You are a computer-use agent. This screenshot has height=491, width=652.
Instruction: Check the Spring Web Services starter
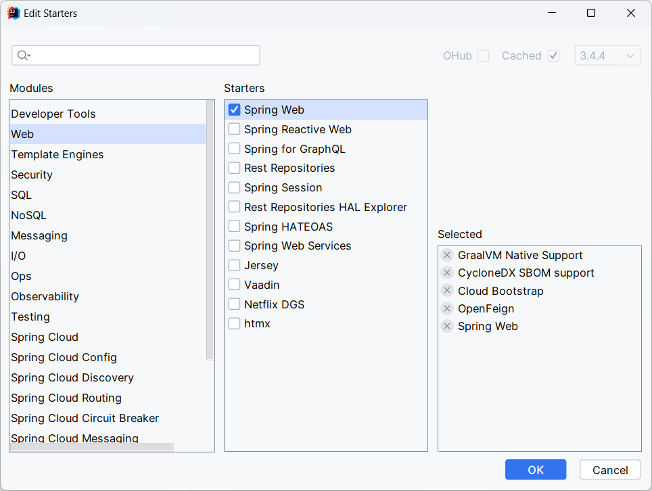[x=235, y=245]
